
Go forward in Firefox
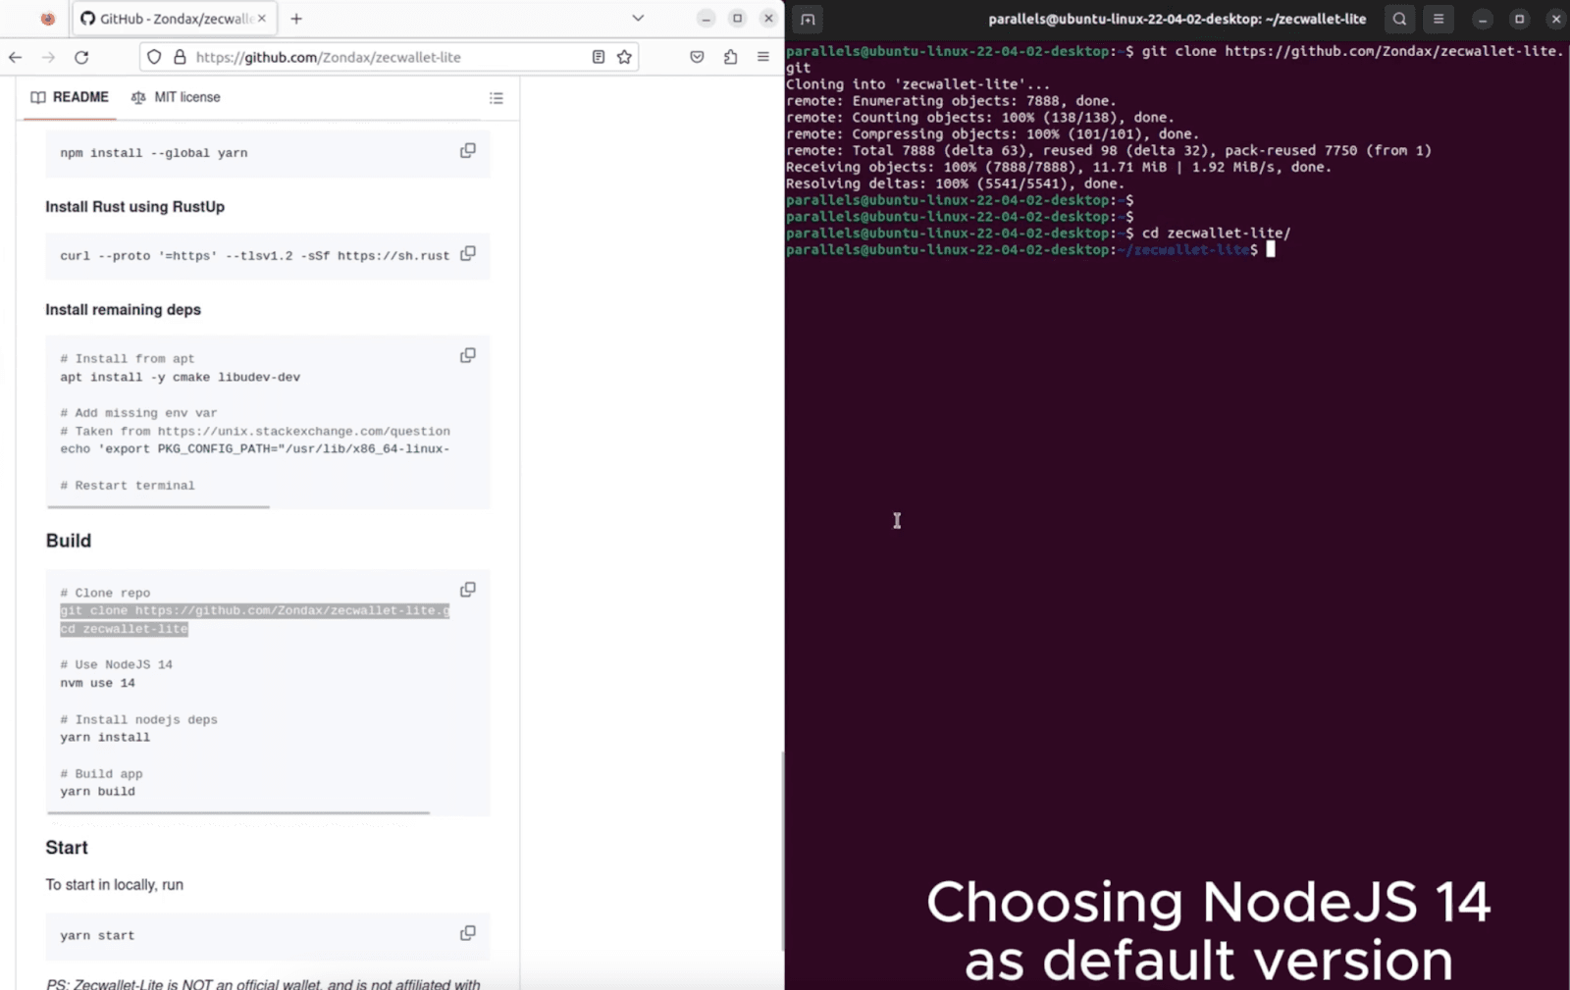pos(48,57)
